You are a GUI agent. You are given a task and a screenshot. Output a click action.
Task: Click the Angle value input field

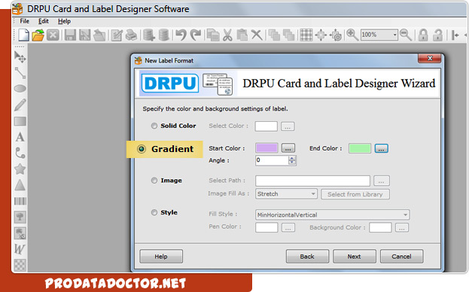(272, 160)
